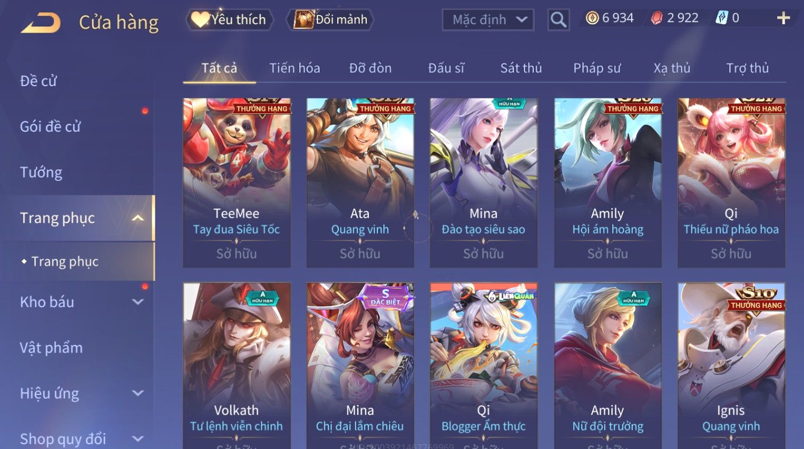Click the red ruby icon beside 2 922
This screenshot has width=804, height=449.
pyautogui.click(x=657, y=18)
